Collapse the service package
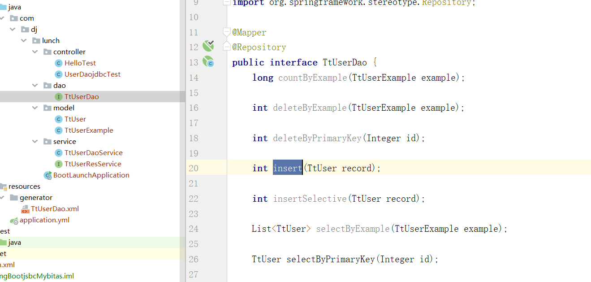Screen dimensions: 591x282 (x=35, y=142)
